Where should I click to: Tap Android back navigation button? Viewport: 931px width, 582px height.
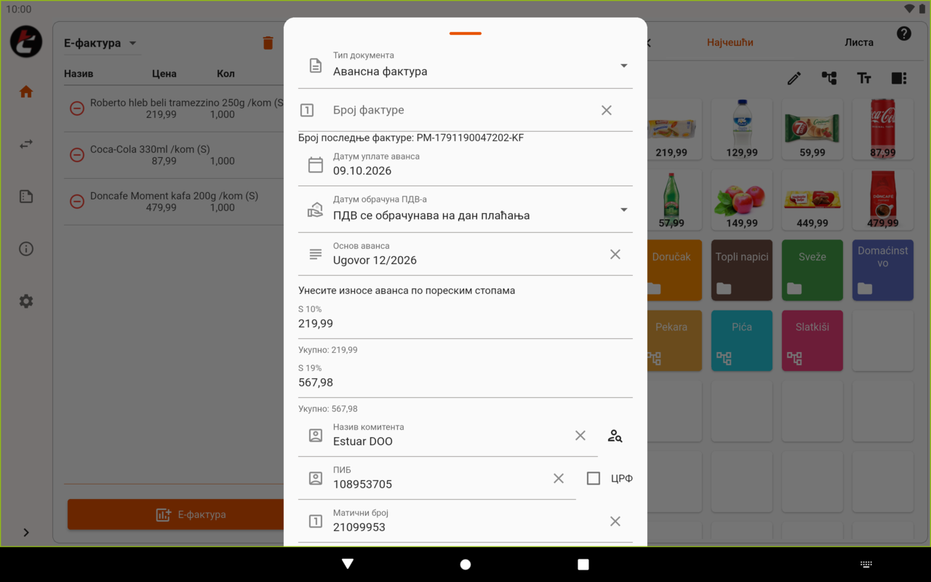click(348, 565)
